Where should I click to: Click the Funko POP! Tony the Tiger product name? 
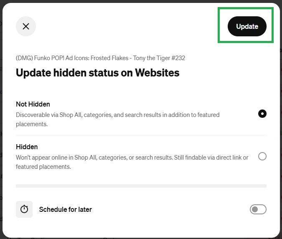[x=100, y=58]
